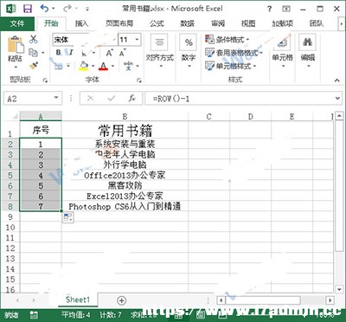Switch to the 加载项 Add-ins tab

pyautogui.click(x=283, y=23)
